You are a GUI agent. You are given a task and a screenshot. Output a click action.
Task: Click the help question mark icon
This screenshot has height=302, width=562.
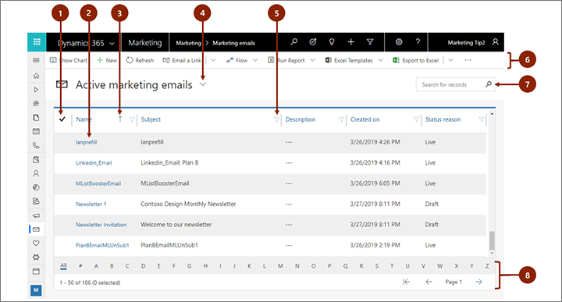(x=418, y=42)
